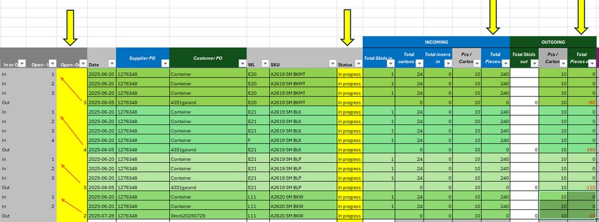Open the Status column filter dropdown

(x=359, y=64)
